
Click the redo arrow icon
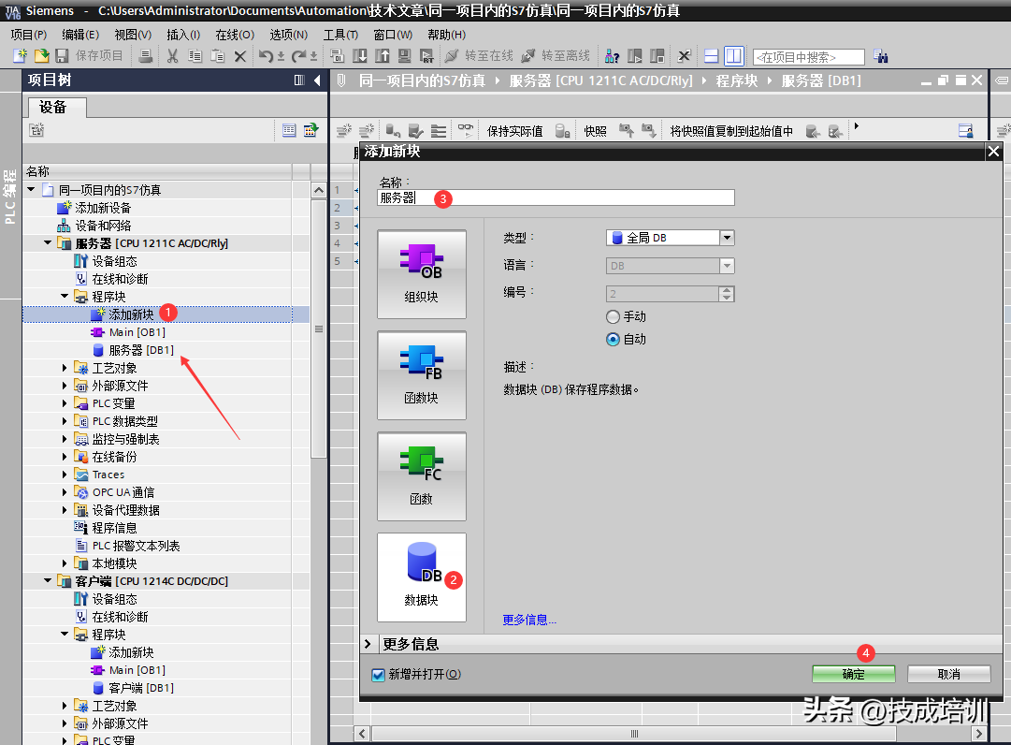point(298,56)
